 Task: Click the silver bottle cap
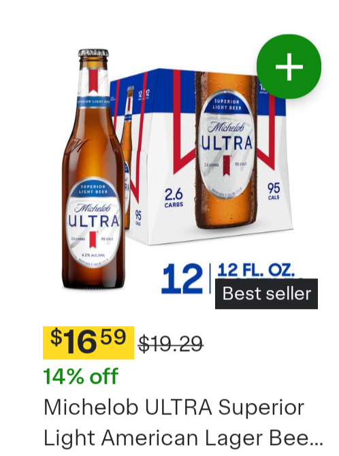pyautogui.click(x=93, y=53)
